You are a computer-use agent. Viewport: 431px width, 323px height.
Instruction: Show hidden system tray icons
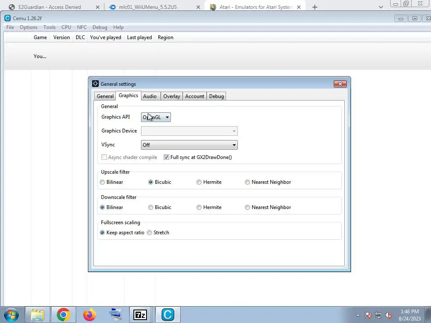358,315
